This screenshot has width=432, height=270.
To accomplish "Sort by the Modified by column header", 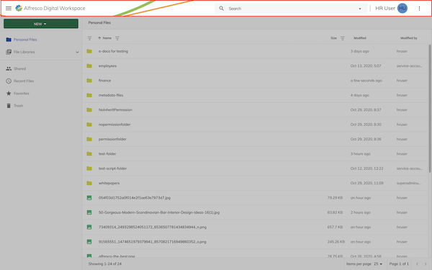I will click(x=408, y=38).
